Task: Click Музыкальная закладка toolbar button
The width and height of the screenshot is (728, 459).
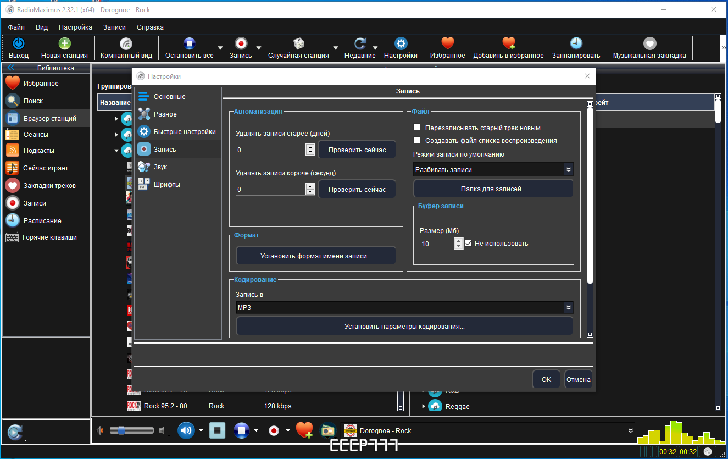Action: click(x=649, y=48)
